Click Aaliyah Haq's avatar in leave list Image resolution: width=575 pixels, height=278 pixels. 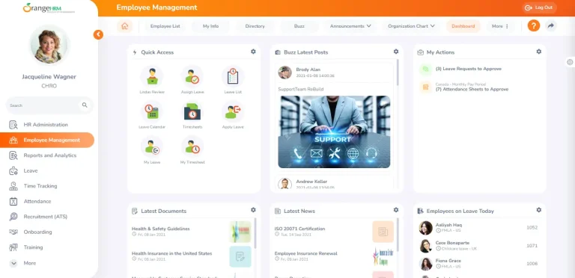coord(426,227)
